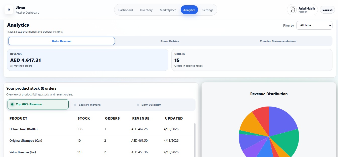Click the gray square beside Low Velocity
This screenshot has height=157, width=338.
[x=138, y=105]
